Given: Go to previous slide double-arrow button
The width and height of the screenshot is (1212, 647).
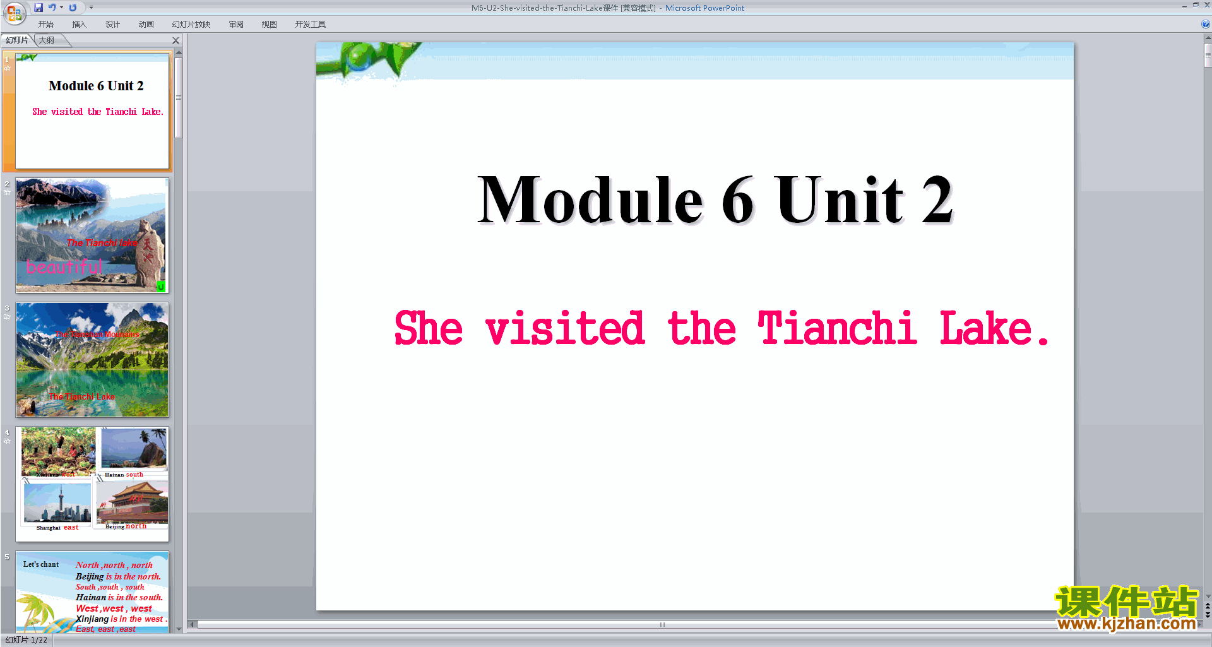Looking at the screenshot, I should coord(1208,605).
